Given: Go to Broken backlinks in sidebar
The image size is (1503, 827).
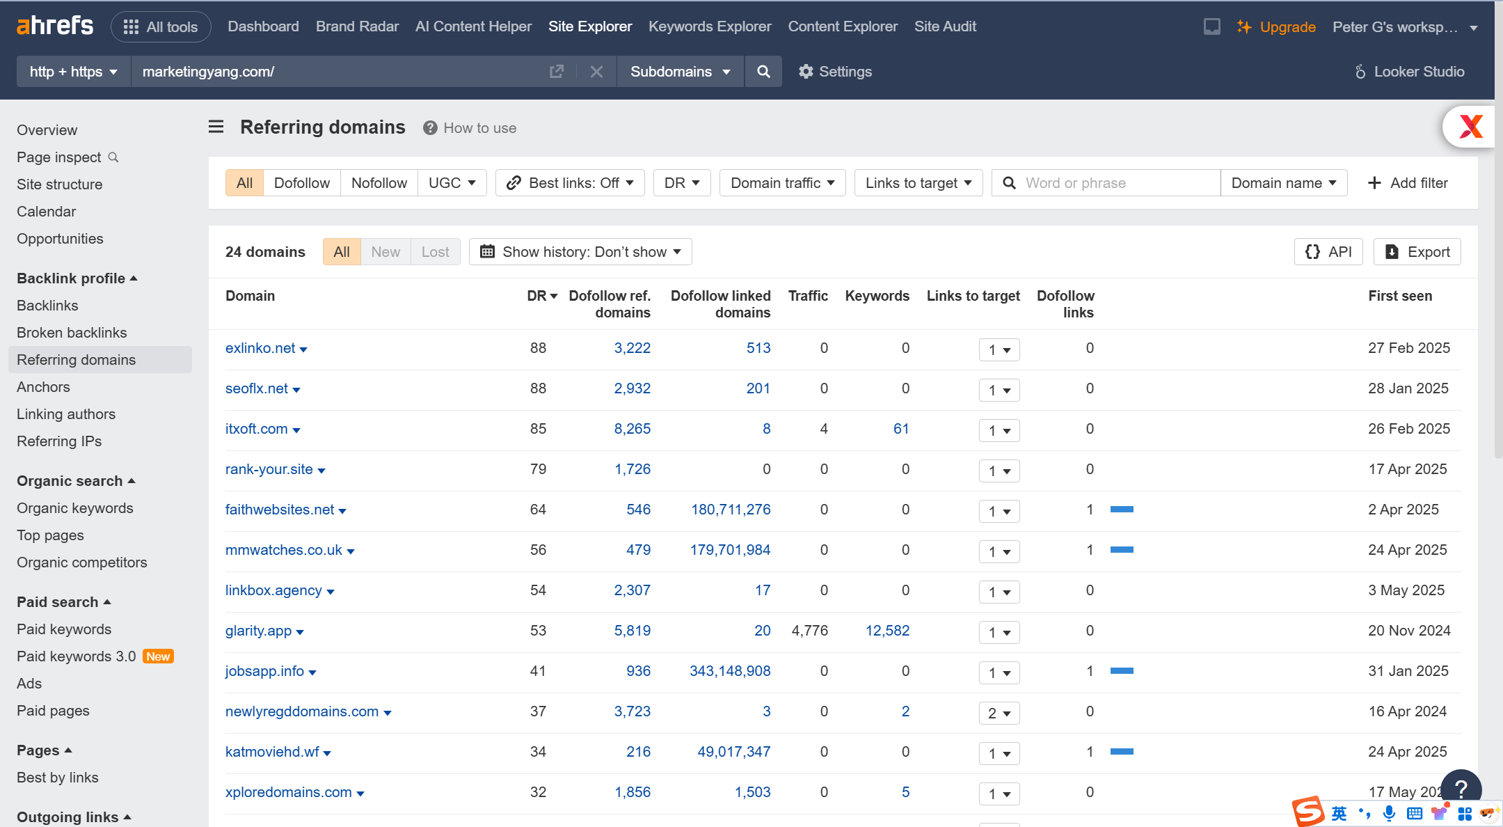Looking at the screenshot, I should [x=72, y=333].
